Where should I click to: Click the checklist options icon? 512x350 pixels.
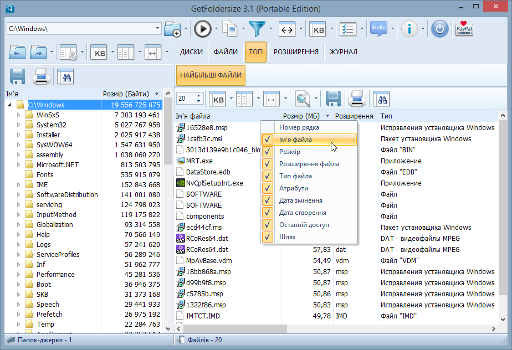pyautogui.click(x=348, y=29)
